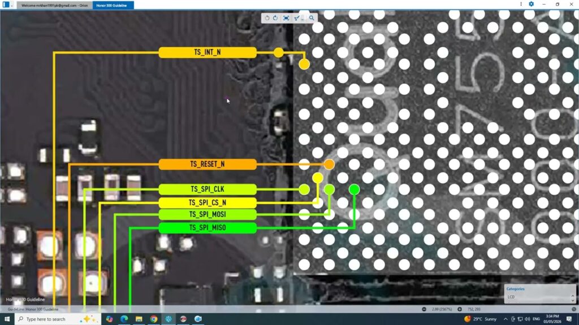This screenshot has height=325, width=579.
Task: Click the zoom out minus button
Action: pos(424,310)
